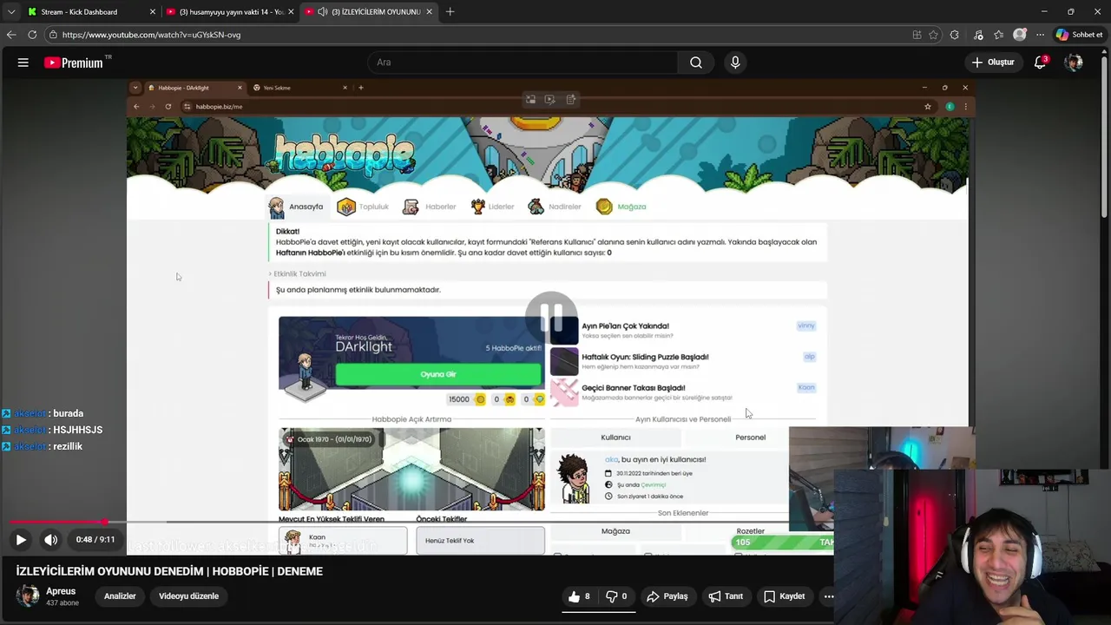1111x625 pixels.
Task: View site information for youtube.com
Action: (53, 35)
